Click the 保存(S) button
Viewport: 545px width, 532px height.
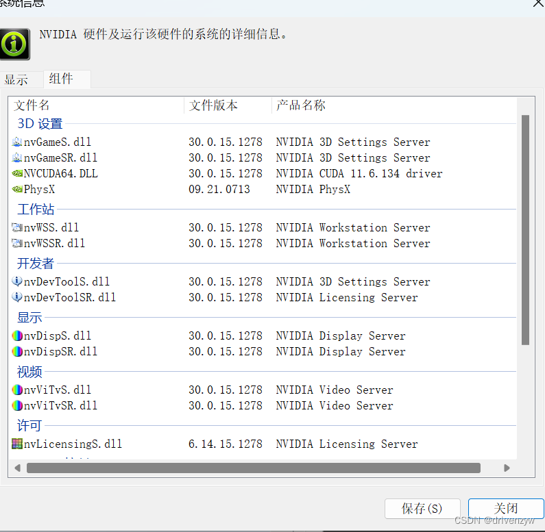pos(422,509)
